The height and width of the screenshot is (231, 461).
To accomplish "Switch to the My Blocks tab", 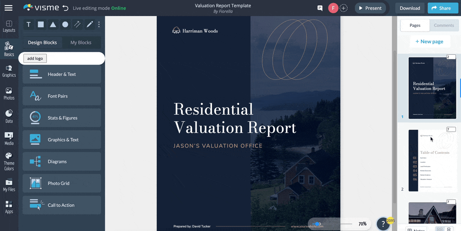I will (x=81, y=42).
